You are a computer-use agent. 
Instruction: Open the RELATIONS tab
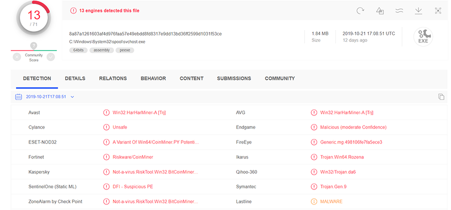click(x=113, y=78)
